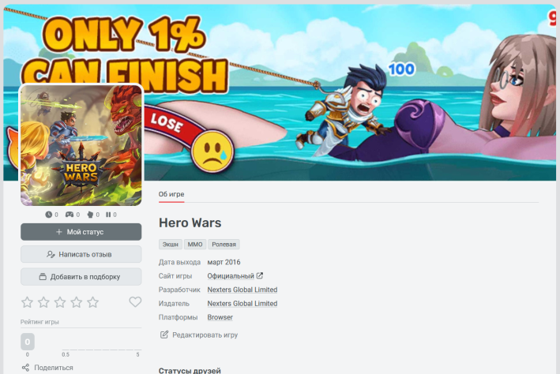The height and width of the screenshot is (374, 560).
Task: Click the gamepad stat icon under cover
Action: (70, 215)
